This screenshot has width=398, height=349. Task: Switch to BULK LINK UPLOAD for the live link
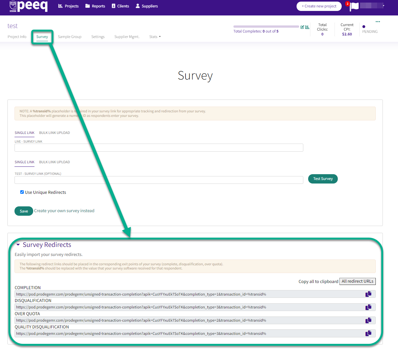[x=54, y=132]
